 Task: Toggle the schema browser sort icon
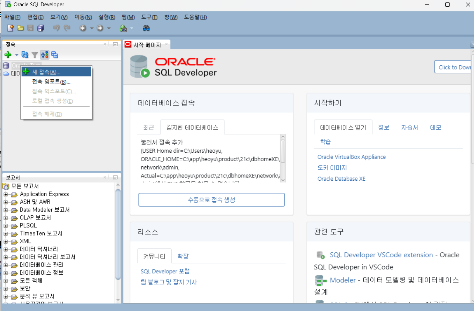point(44,55)
